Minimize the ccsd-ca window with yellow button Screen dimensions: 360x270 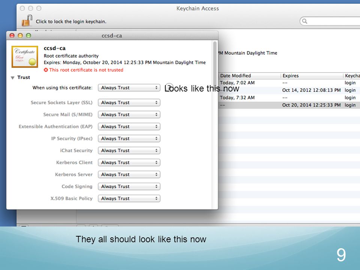click(20, 36)
